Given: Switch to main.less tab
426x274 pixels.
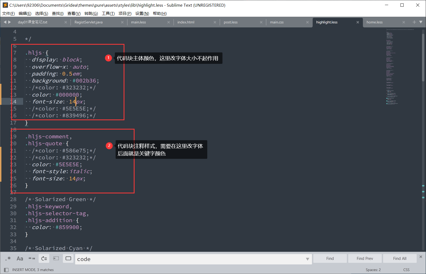Looking at the screenshot, I should tap(139, 22).
